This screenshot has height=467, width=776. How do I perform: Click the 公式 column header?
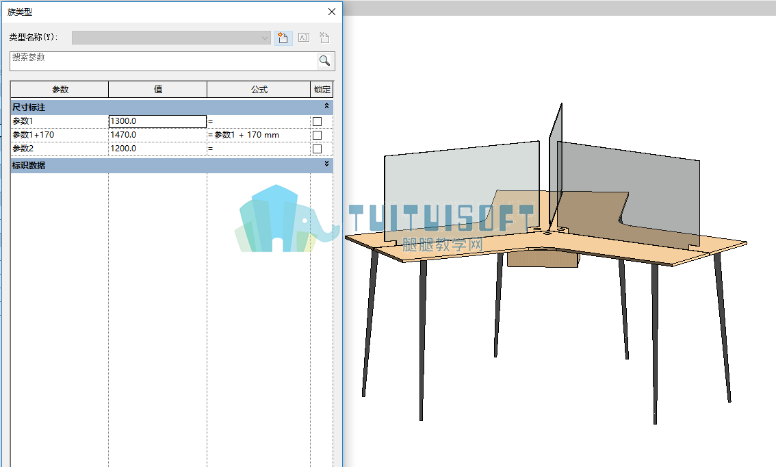[259, 89]
